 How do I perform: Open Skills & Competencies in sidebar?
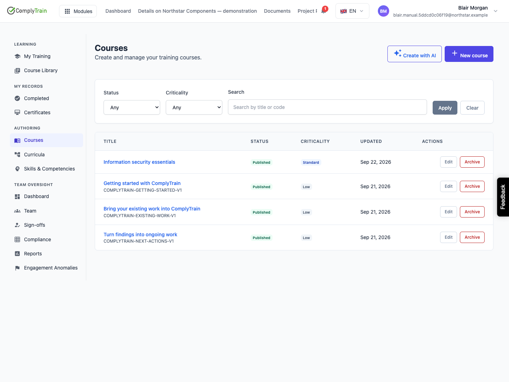[46, 169]
